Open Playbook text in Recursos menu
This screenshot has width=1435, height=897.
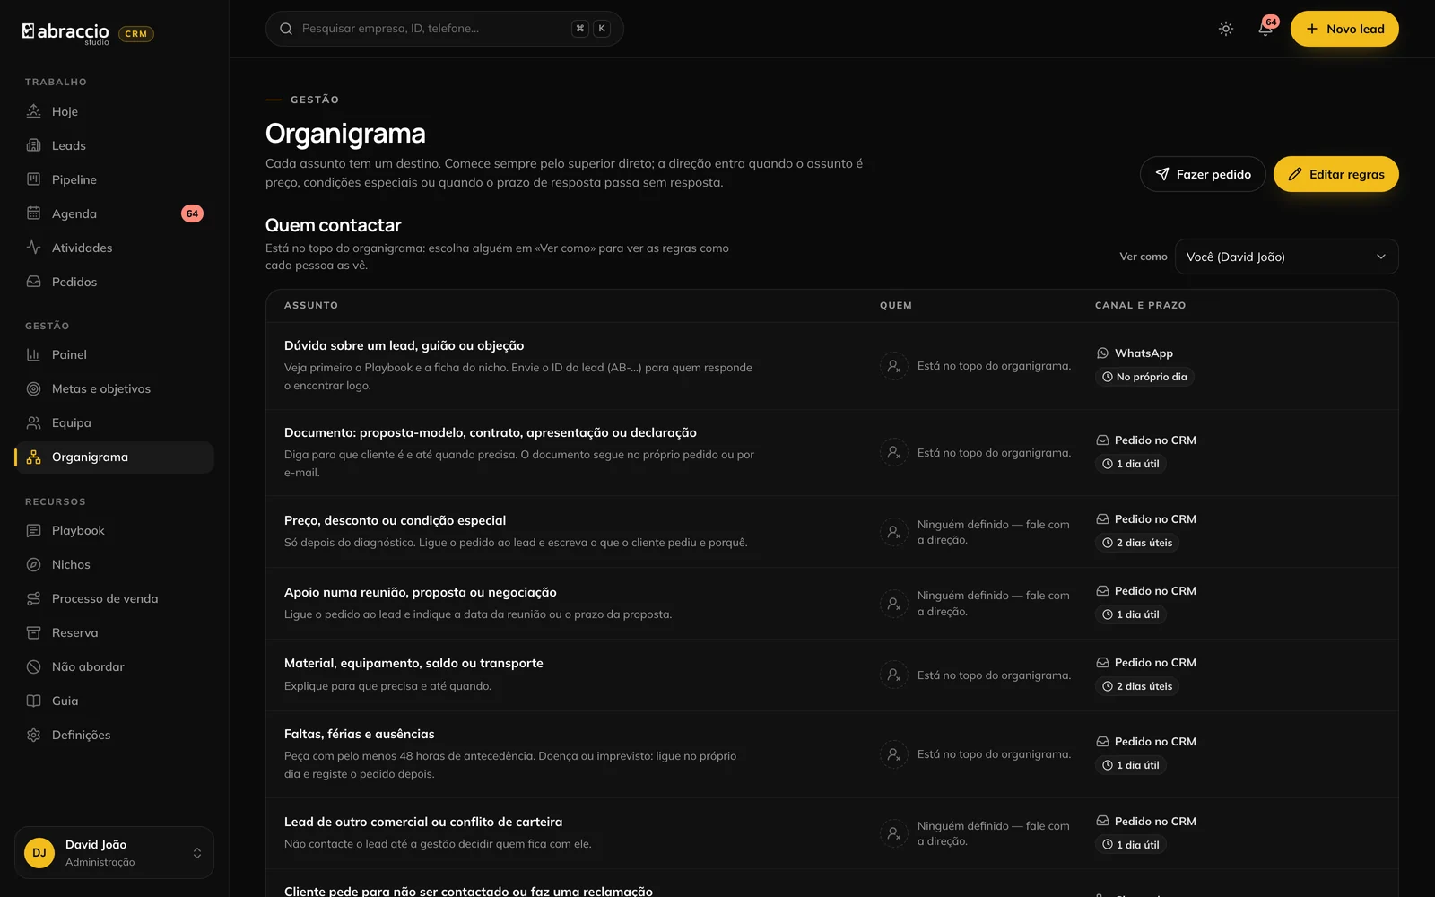[78, 530]
